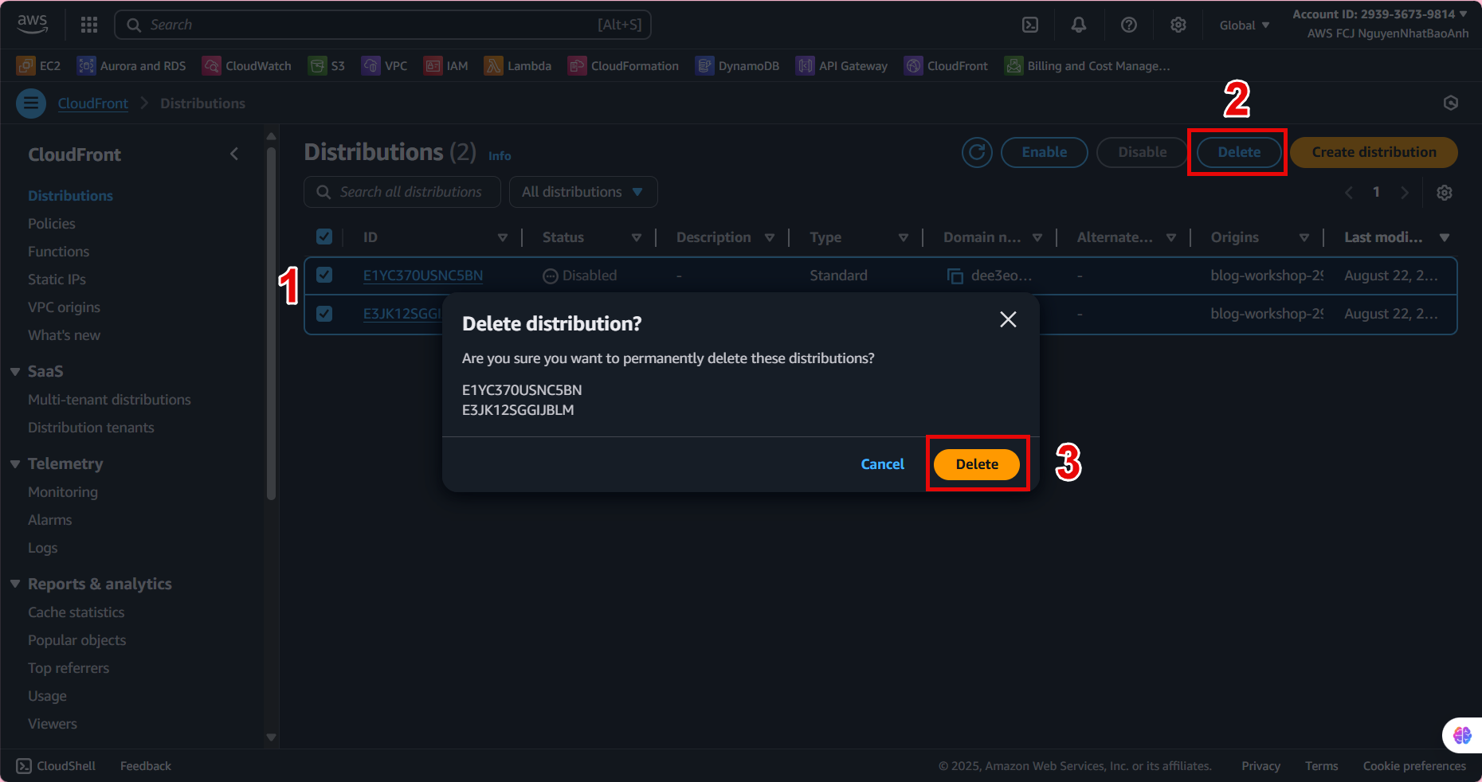Open the All distributions filter dropdown
The width and height of the screenshot is (1482, 782).
582,192
